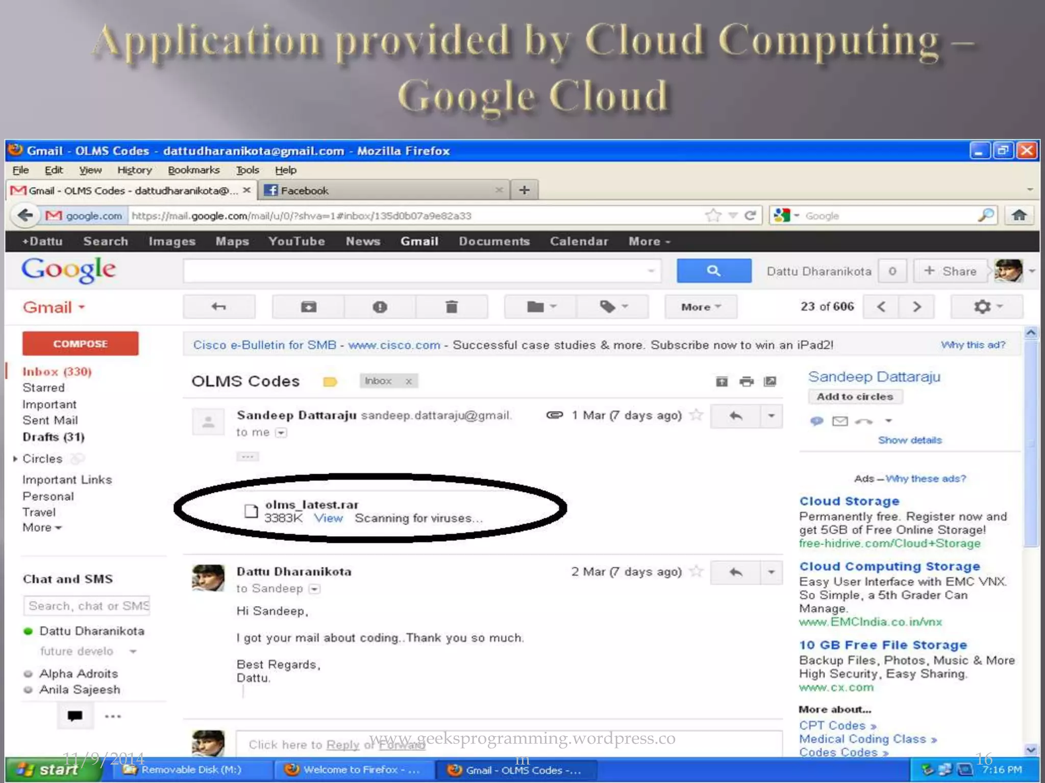Screen dimensions: 1045x783
Task: Click the Search, chat or SMS field
Action: [87, 606]
